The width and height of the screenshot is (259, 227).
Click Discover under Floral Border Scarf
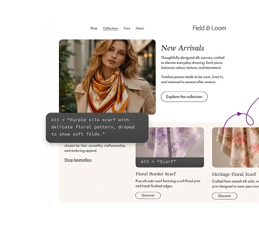tap(148, 195)
